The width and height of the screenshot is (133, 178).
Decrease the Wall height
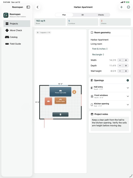click(120, 71)
